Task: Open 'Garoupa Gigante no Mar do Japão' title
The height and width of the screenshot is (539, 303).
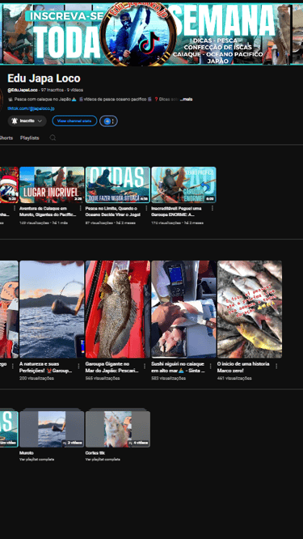Action: (x=112, y=367)
